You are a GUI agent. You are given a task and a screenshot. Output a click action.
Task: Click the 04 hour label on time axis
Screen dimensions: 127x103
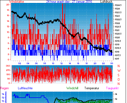28,63
